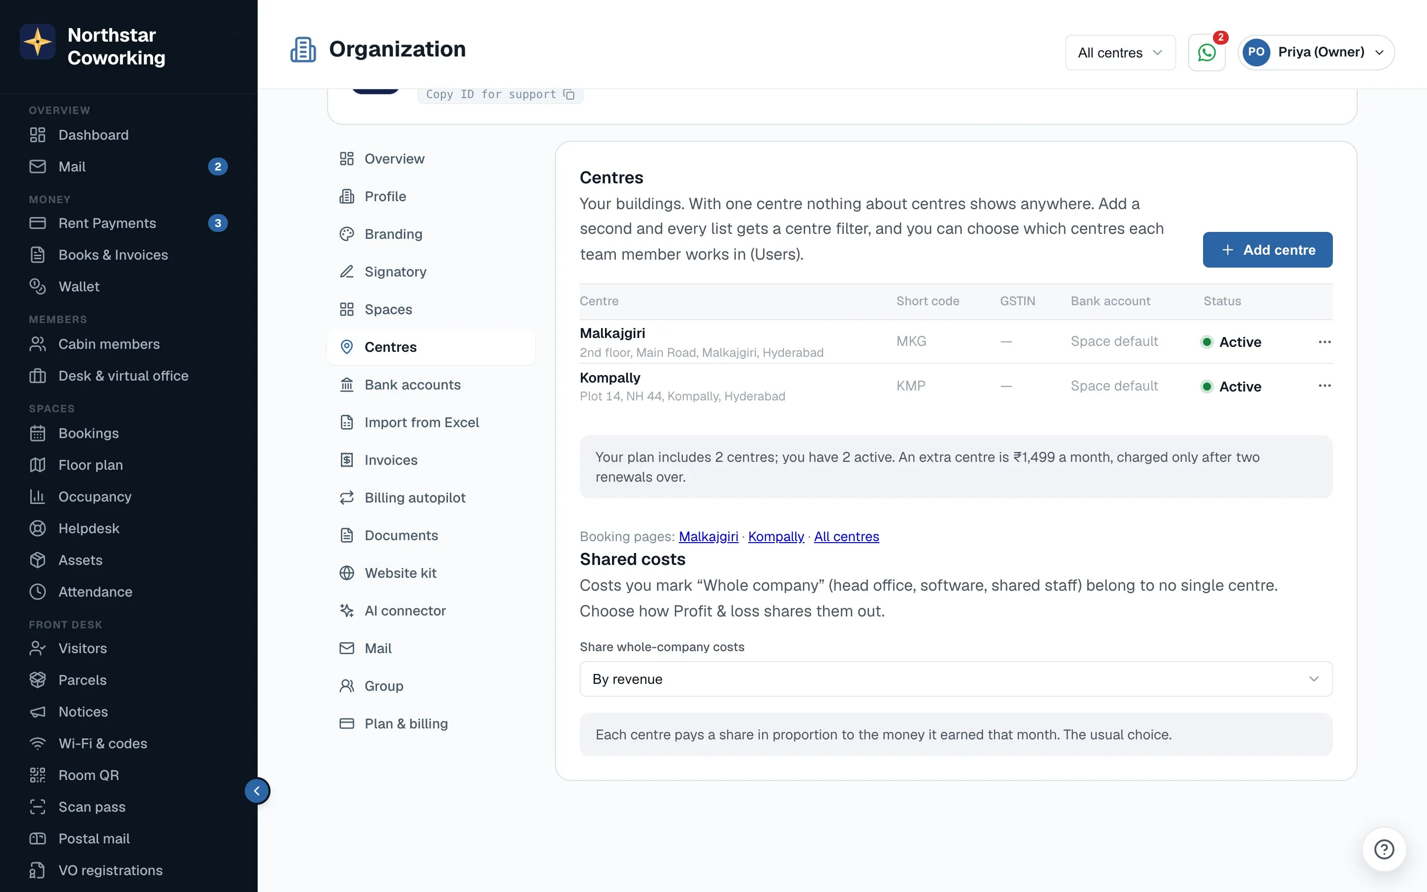Click the Northstar Coworking star logo

click(38, 42)
